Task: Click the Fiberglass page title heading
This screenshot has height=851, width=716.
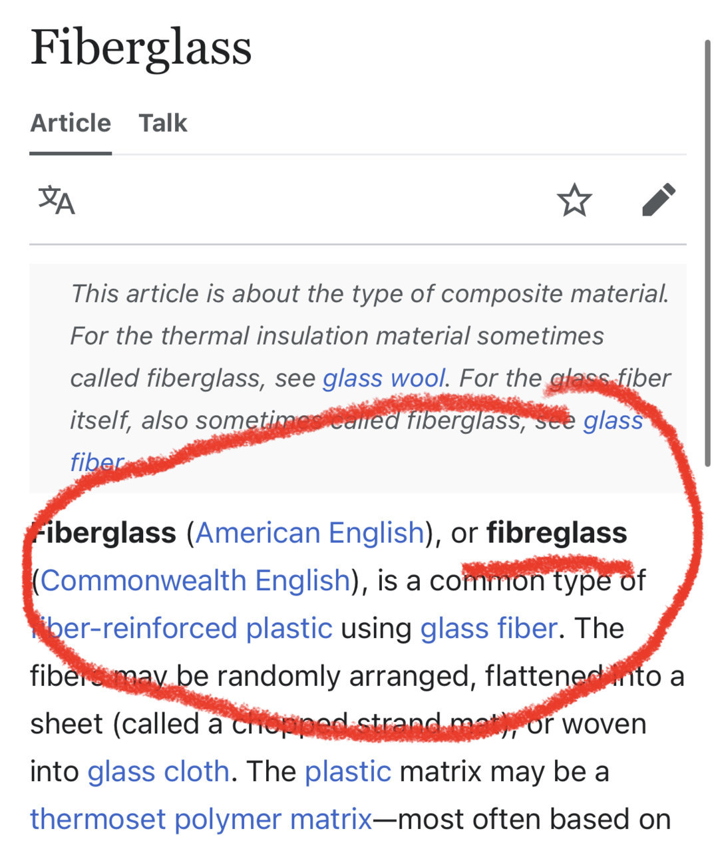Action: coord(141,48)
